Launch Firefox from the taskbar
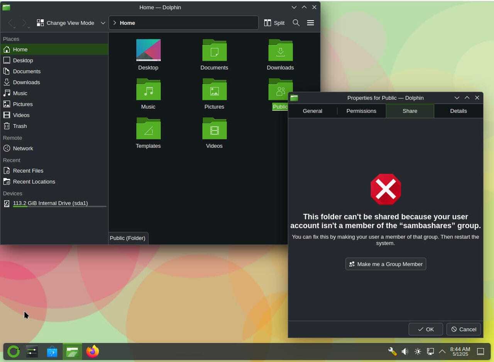The width and height of the screenshot is (494, 362). [92, 351]
